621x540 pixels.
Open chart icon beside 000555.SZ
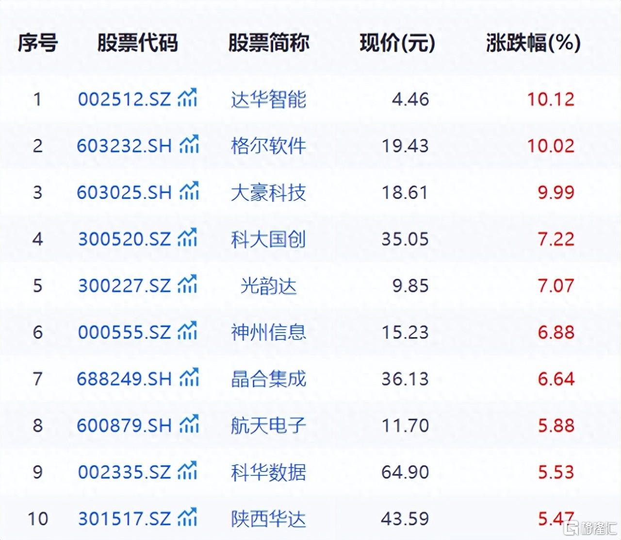click(187, 331)
